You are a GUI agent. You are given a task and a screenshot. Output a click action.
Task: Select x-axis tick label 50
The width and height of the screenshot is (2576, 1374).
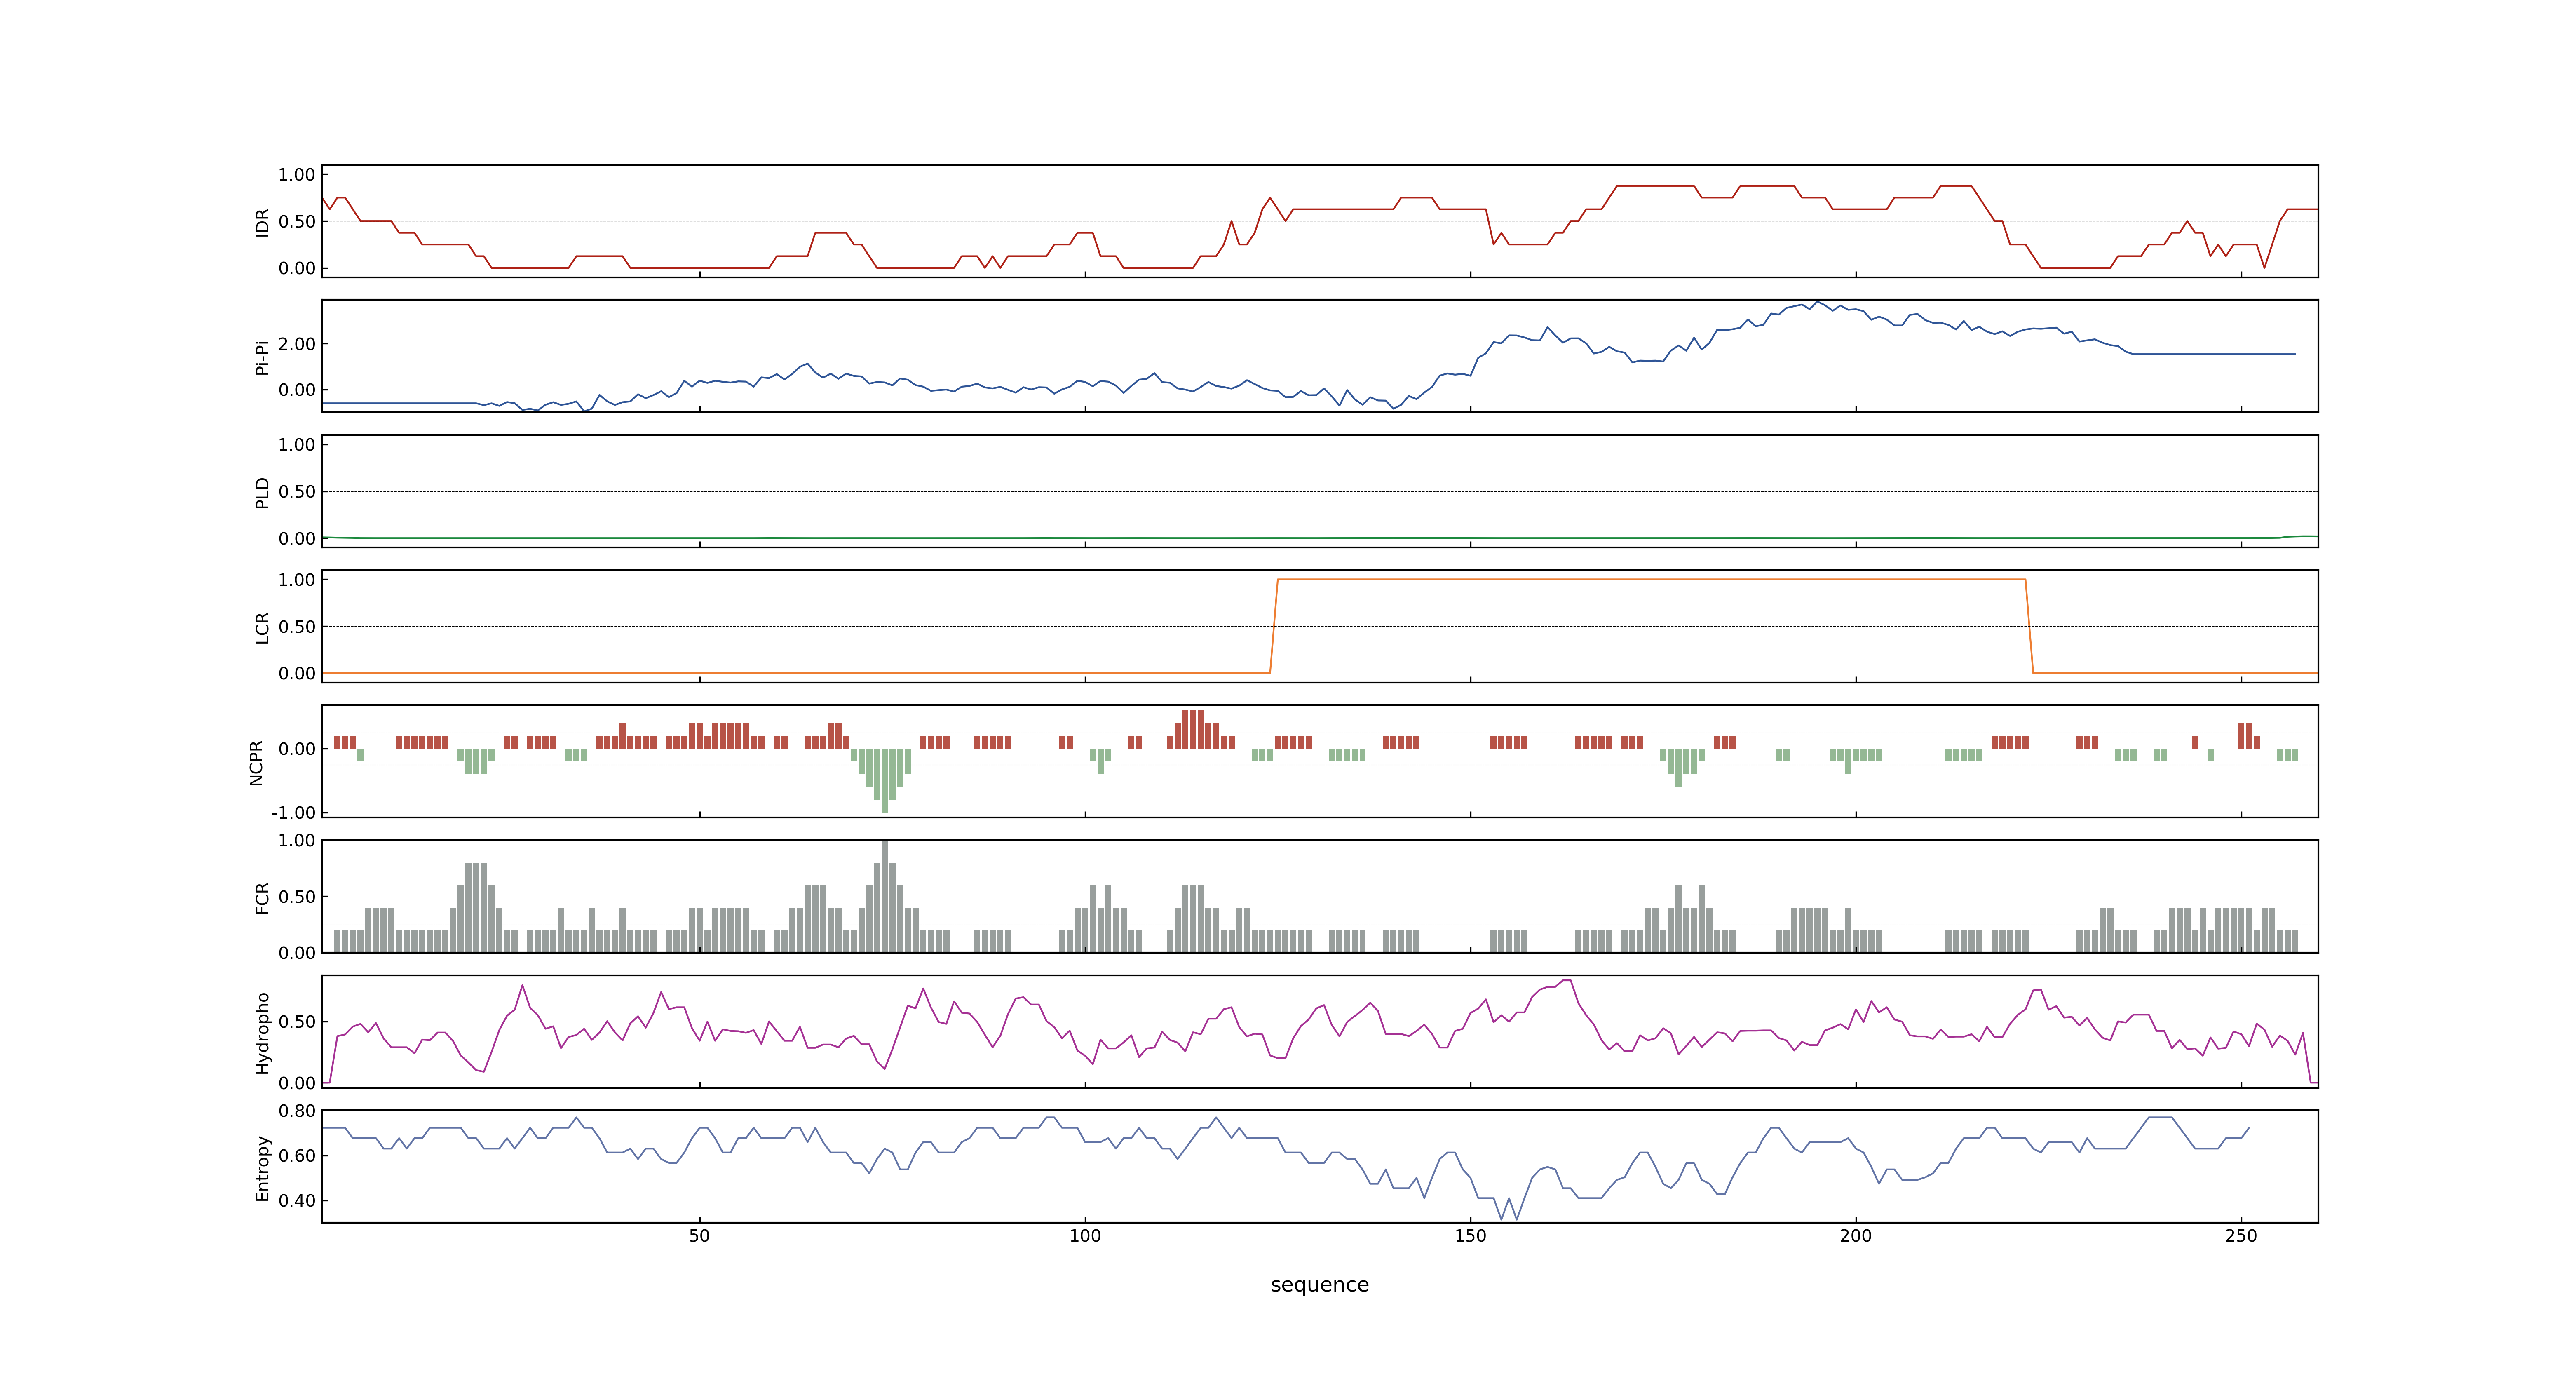coord(699,1236)
